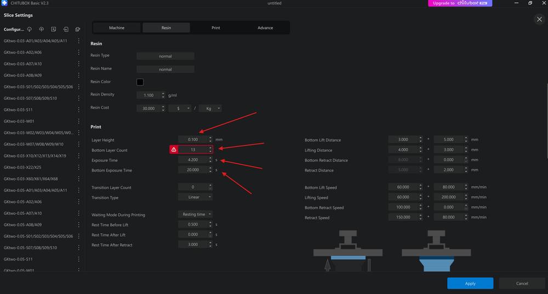548x294 pixels.
Task: Switch to the Resin tab
Action: click(x=167, y=28)
